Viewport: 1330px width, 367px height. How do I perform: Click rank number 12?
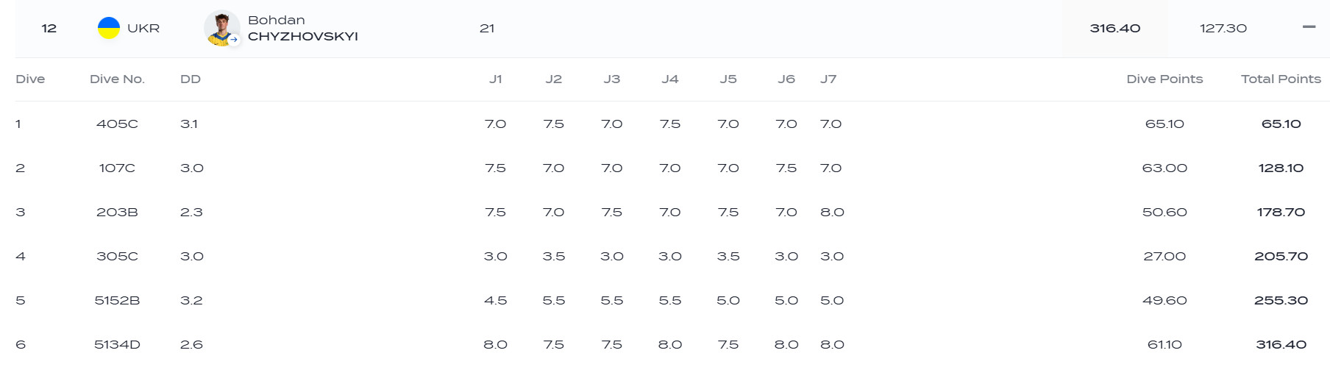[x=49, y=28]
